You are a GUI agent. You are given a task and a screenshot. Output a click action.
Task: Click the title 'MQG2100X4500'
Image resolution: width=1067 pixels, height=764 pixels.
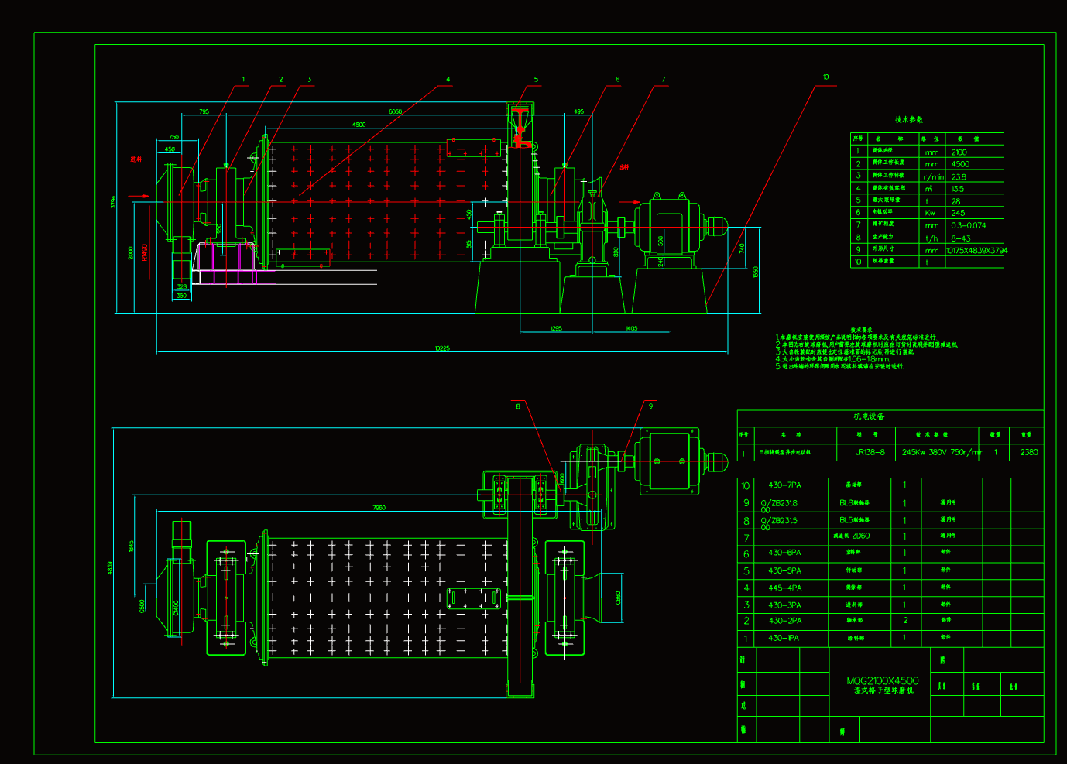click(x=883, y=681)
